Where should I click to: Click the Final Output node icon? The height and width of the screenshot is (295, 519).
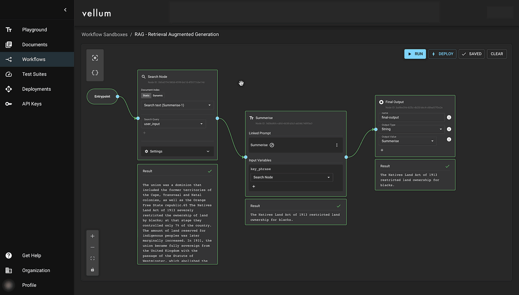point(381,102)
